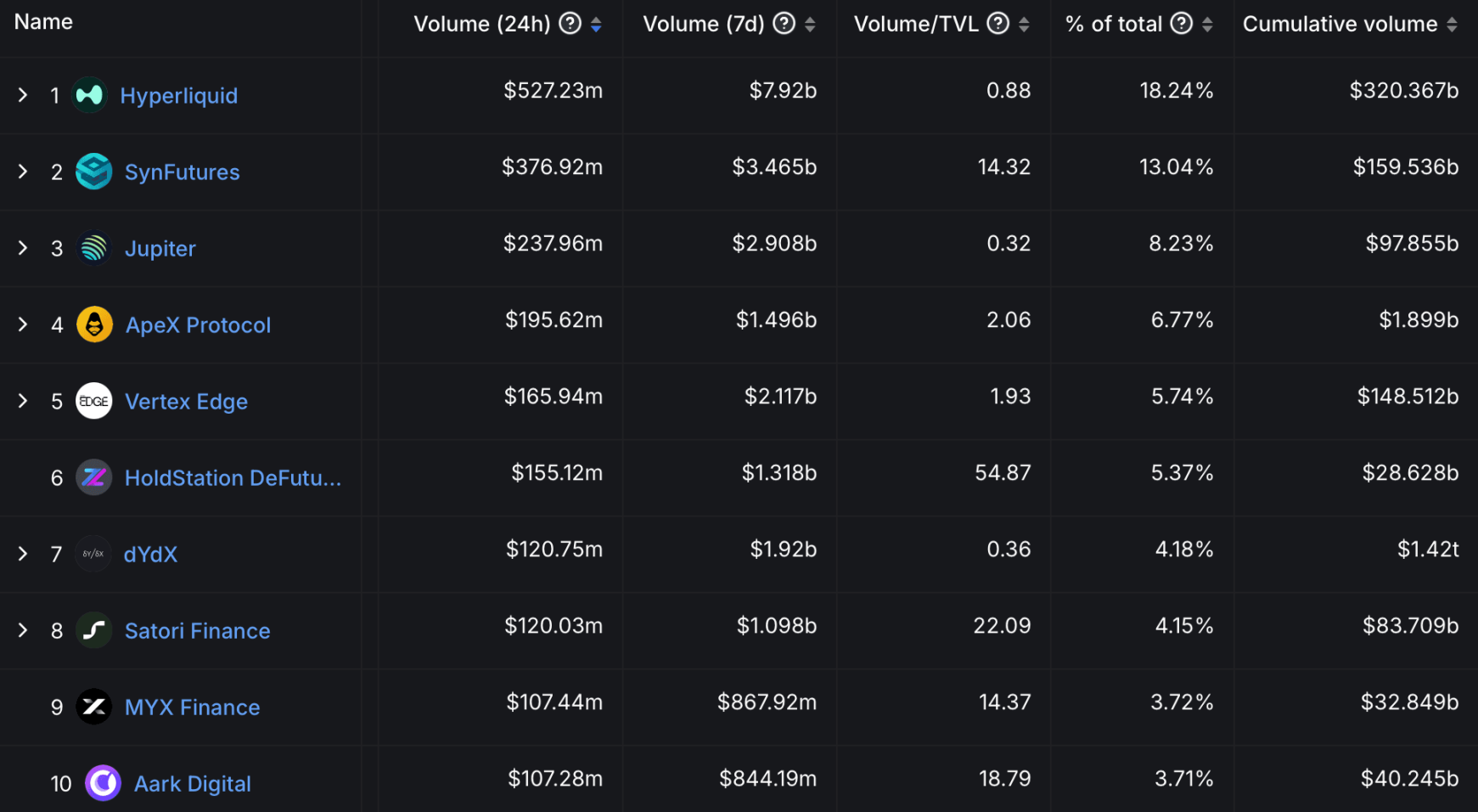The image size is (1478, 812).
Task: Select the 14.37 Volume/TVL value
Action: (1004, 702)
